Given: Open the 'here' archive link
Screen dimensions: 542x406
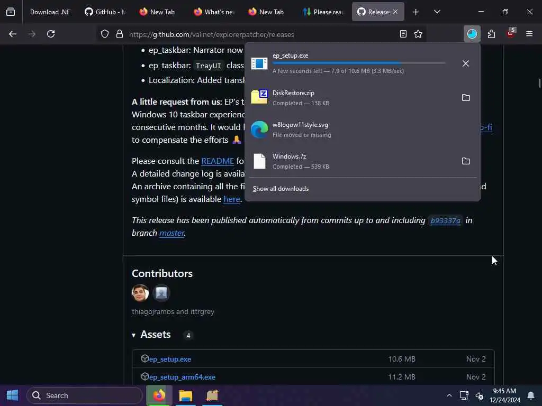Looking at the screenshot, I should tap(232, 199).
